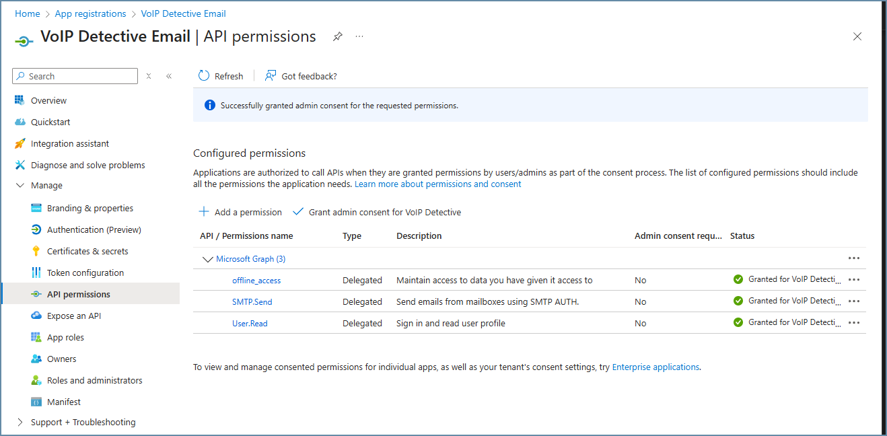Grant admin consent for VoIP Detective
887x436 pixels.
point(377,212)
